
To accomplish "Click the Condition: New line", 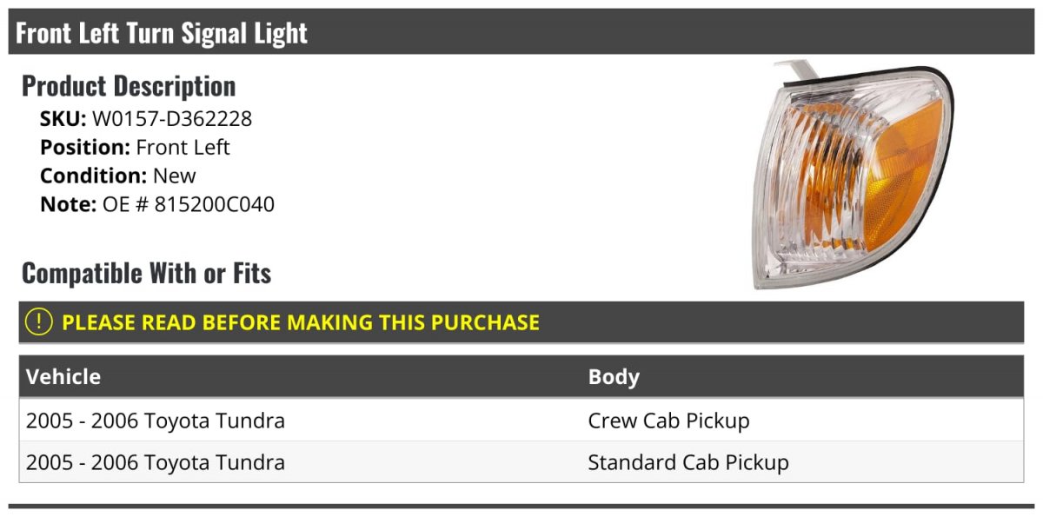I will click(118, 176).
